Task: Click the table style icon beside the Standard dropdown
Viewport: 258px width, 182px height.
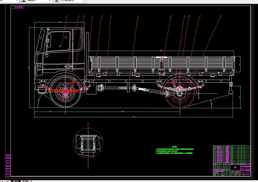Action: tap(57, 1)
